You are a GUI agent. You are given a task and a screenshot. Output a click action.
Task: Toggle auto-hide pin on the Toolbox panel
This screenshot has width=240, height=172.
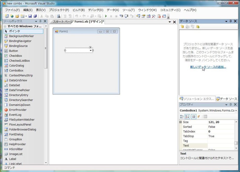pyautogui.click(x=40, y=21)
